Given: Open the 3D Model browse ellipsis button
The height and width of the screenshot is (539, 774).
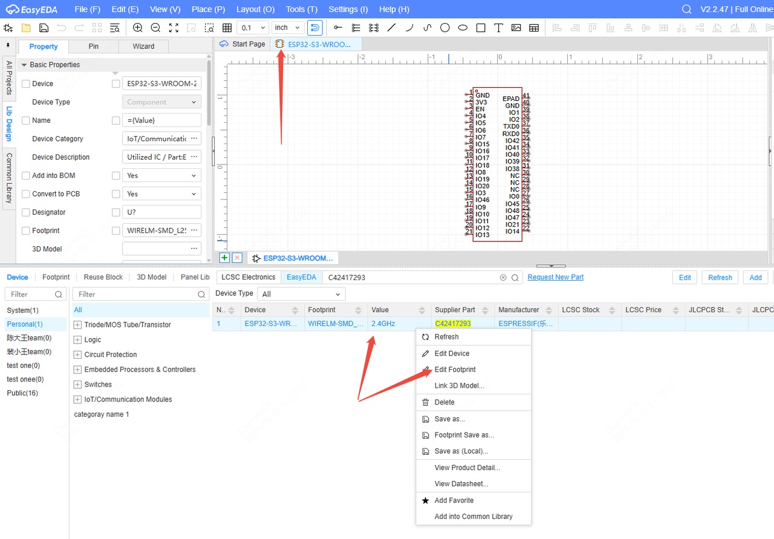Looking at the screenshot, I should [x=194, y=249].
